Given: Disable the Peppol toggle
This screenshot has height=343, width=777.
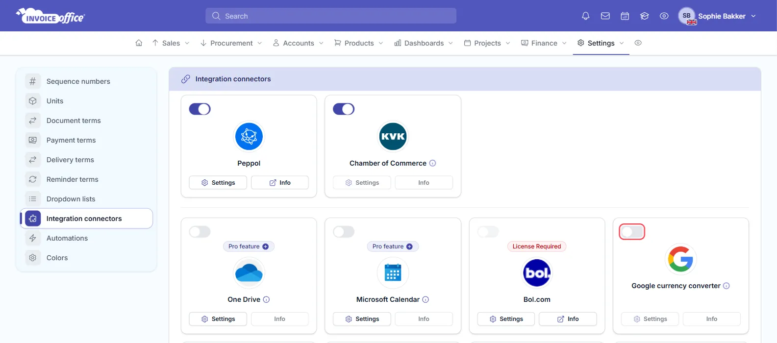Looking at the screenshot, I should 200,109.
